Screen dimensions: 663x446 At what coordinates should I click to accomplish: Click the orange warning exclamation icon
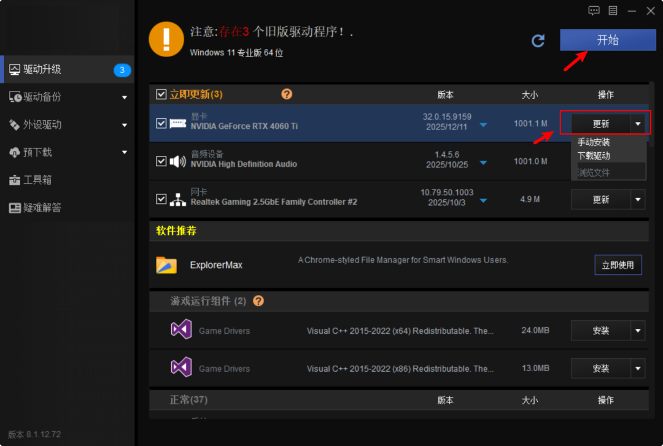166,39
